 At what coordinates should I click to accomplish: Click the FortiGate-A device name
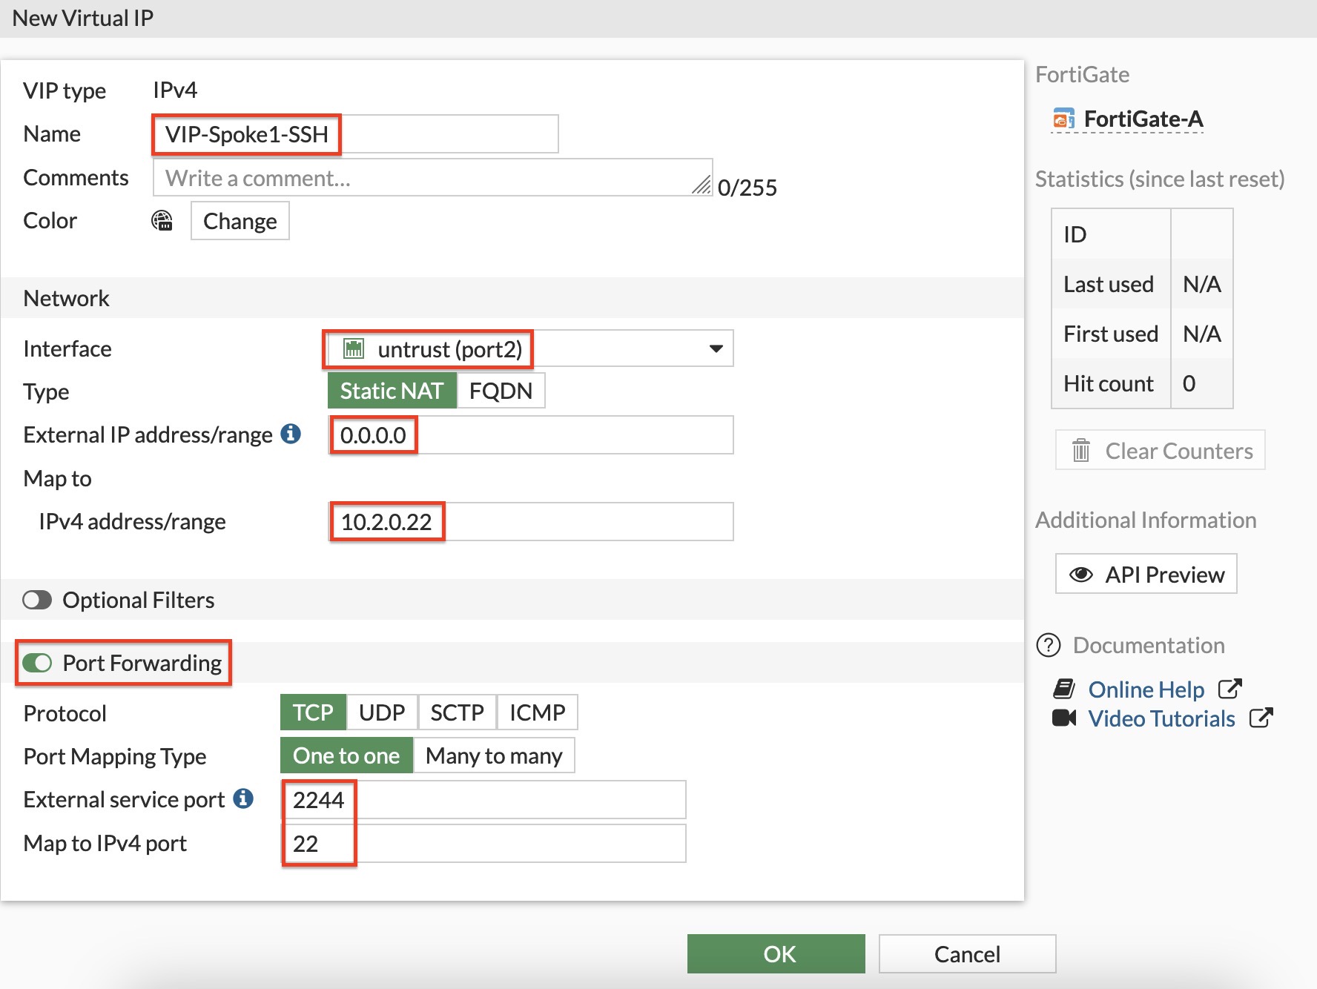pyautogui.click(x=1143, y=119)
